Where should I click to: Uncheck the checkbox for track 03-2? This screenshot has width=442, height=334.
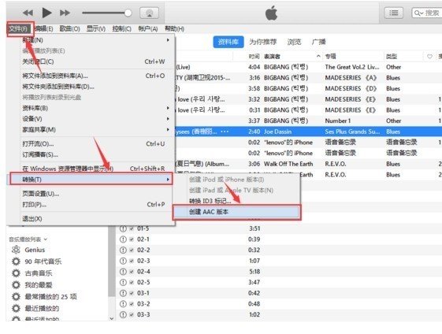[x=132, y=304]
